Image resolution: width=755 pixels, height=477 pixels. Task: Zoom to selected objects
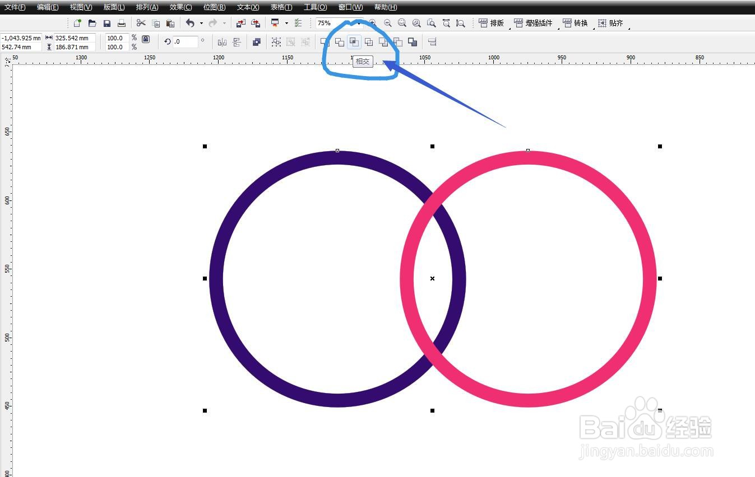pos(402,23)
